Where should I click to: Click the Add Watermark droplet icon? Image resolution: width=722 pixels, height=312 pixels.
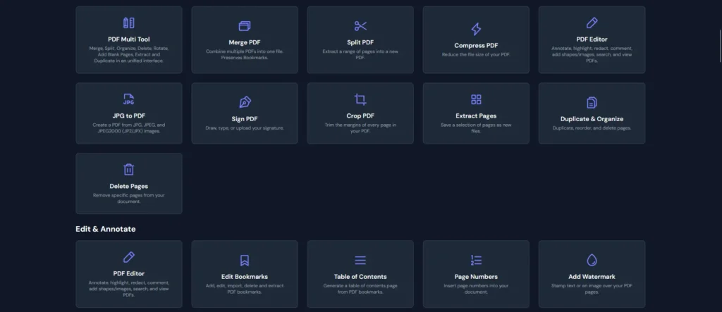point(592,260)
